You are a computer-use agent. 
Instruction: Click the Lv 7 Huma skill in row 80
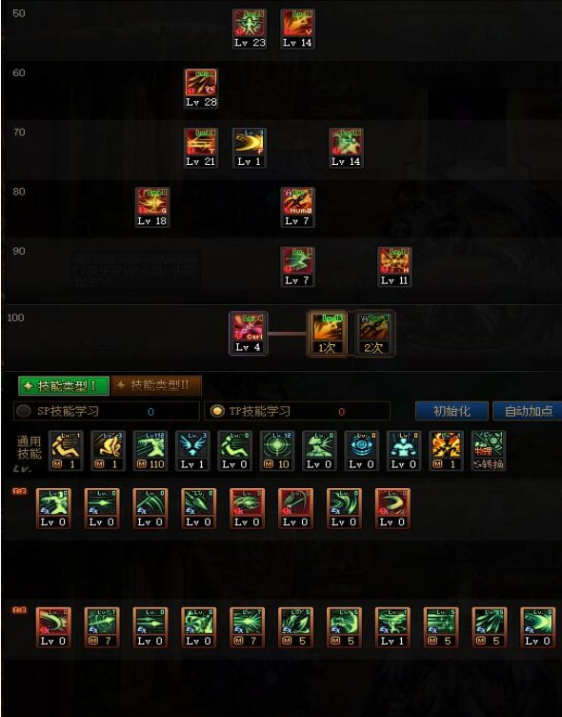point(298,208)
